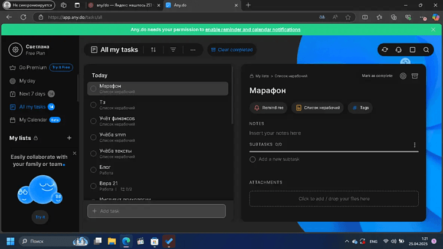The image size is (443, 249).
Task: Complete the Блог task circle
Action: pos(93,170)
